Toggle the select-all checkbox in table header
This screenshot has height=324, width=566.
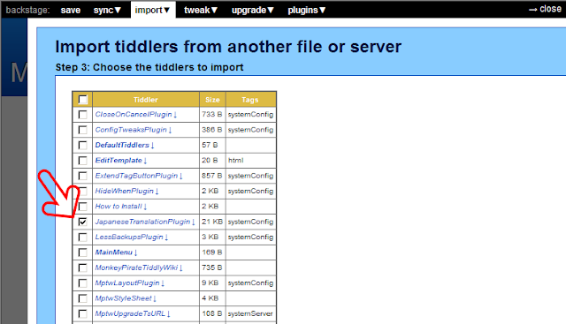coord(82,100)
